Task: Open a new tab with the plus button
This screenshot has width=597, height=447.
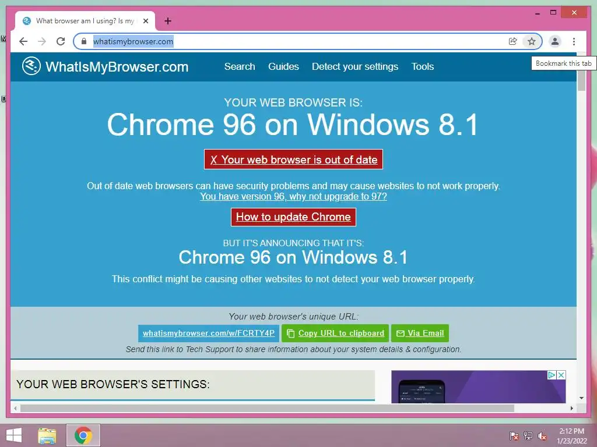Action: (168, 21)
